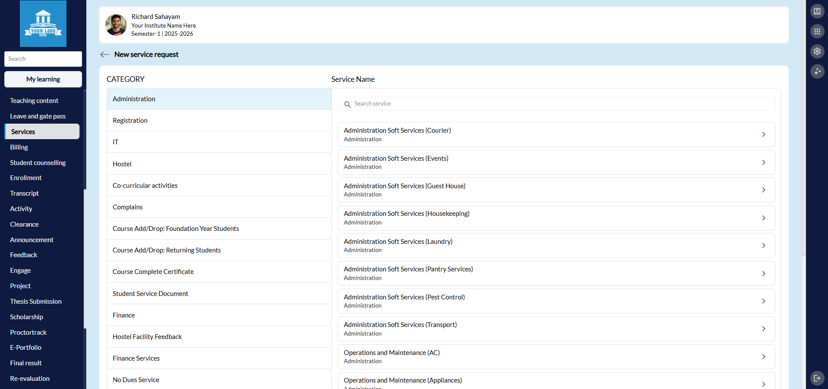Open the settings gear icon
This screenshot has height=389, width=828.
817,51
